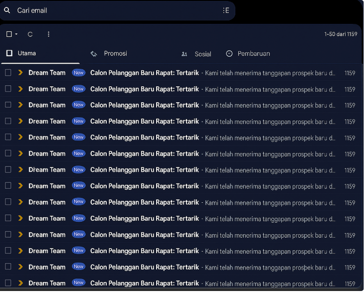Expand the select-all dropdown arrow

point(16,34)
